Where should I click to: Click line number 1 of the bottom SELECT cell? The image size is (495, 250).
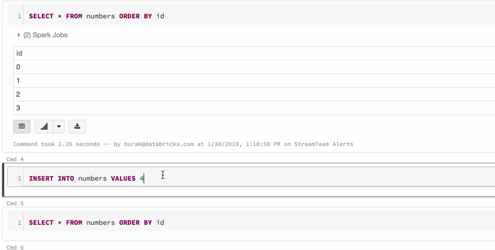tap(19, 223)
